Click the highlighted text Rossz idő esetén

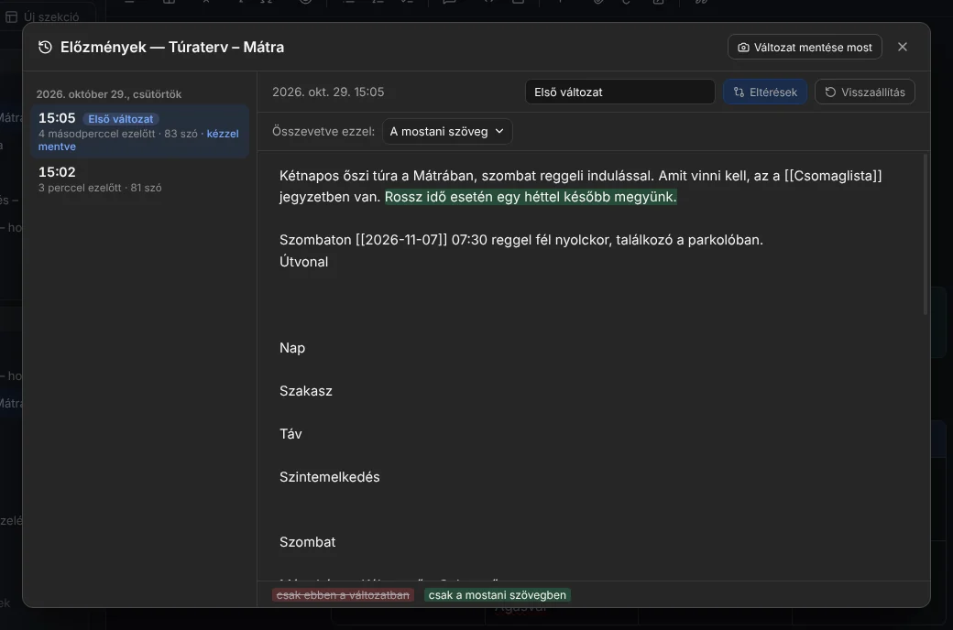click(x=439, y=197)
